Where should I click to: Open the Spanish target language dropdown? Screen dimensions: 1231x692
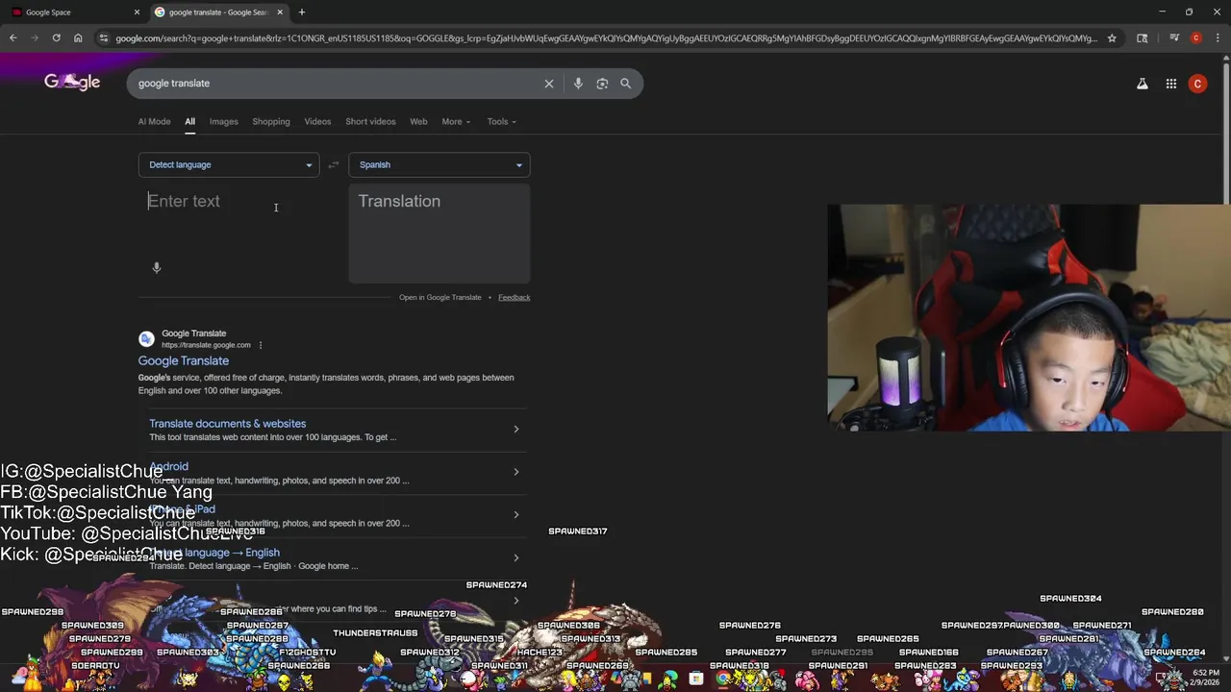(x=439, y=165)
